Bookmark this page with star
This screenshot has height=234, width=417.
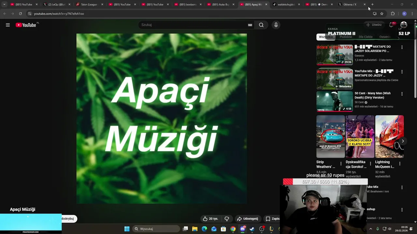point(382,14)
